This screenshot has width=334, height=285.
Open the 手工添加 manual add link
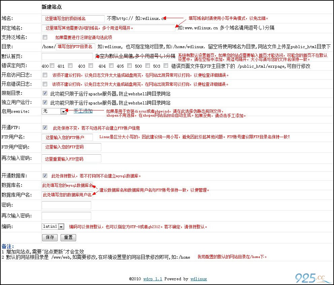click(x=83, y=111)
